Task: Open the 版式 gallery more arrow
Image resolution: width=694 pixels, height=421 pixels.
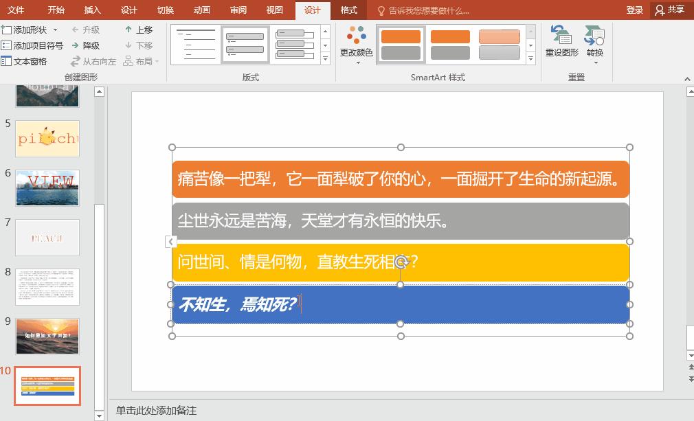Action: click(x=324, y=59)
